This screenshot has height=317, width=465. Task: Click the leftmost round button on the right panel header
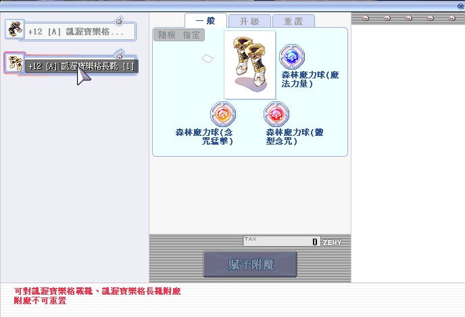tap(366, 18)
